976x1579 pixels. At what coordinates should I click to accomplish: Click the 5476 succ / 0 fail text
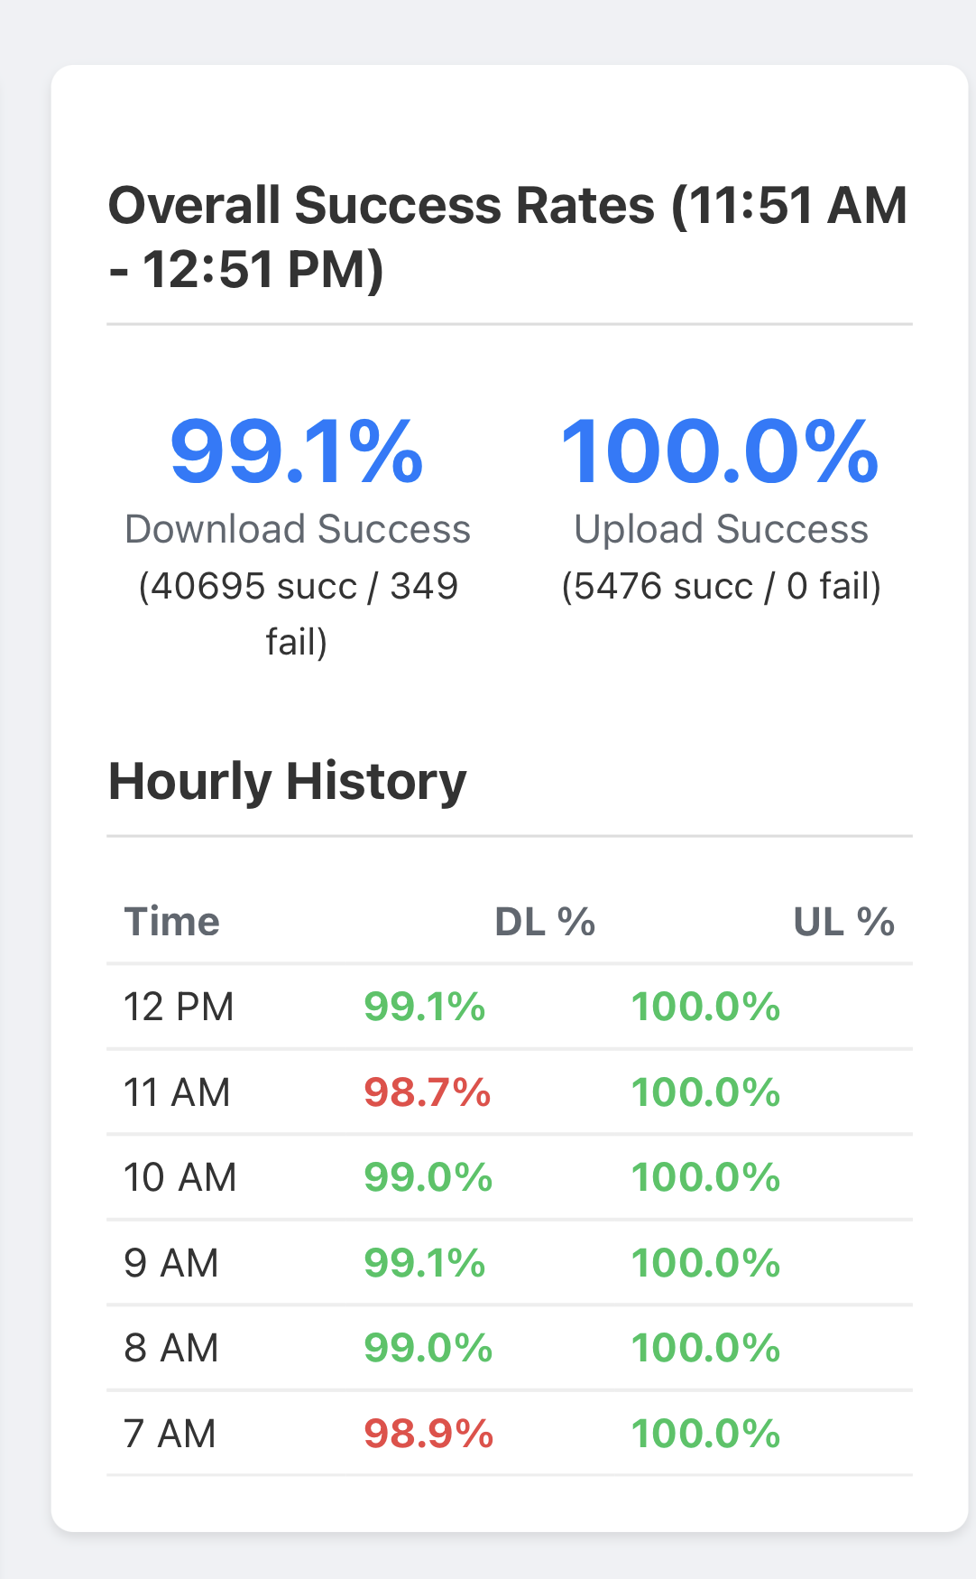pyautogui.click(x=721, y=586)
